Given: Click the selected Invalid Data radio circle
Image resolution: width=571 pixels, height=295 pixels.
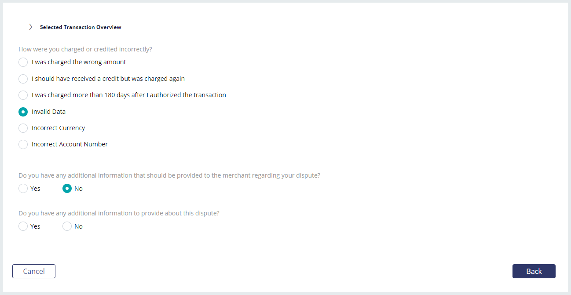Looking at the screenshot, I should click(x=23, y=112).
